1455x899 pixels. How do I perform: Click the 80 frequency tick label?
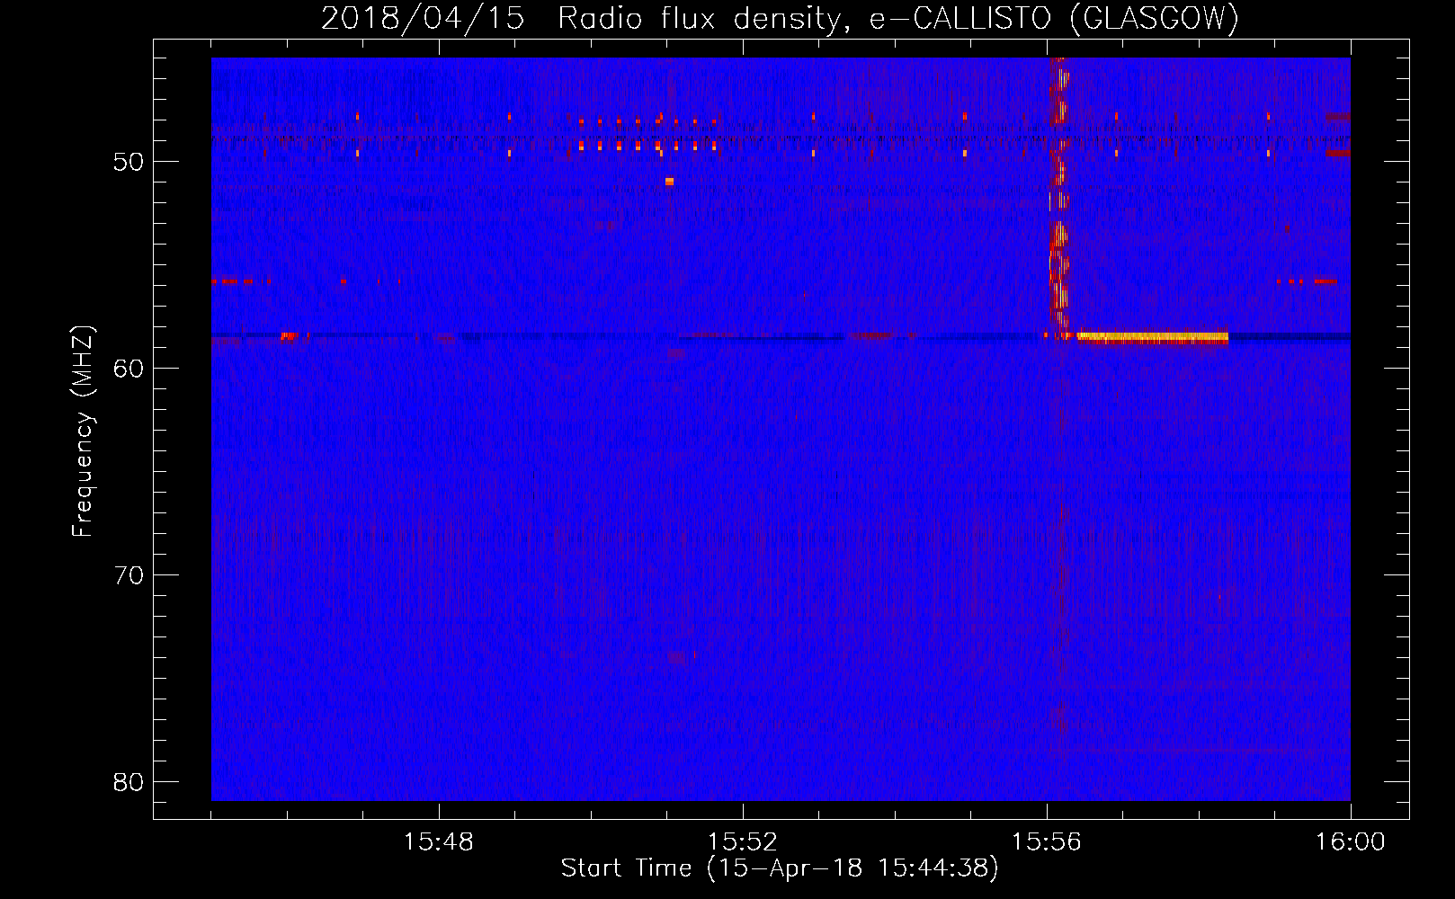[129, 782]
